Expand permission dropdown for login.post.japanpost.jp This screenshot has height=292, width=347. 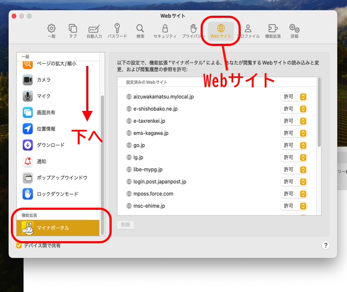(x=294, y=182)
